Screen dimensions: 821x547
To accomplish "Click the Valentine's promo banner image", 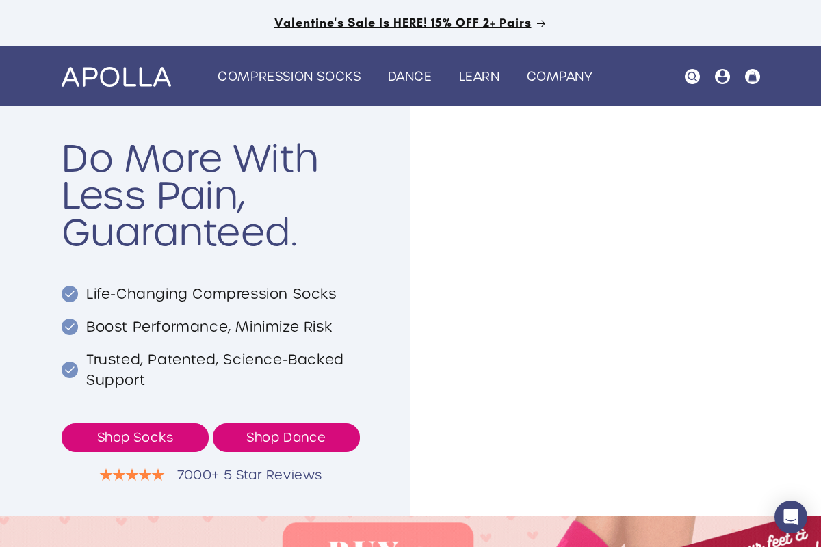I will (410, 532).
